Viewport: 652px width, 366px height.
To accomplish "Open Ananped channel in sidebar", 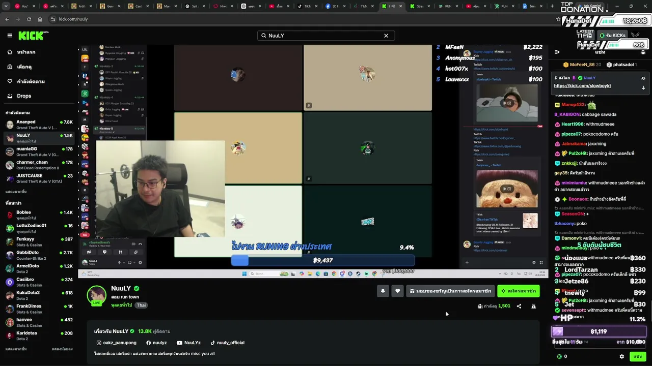I will click(40, 125).
